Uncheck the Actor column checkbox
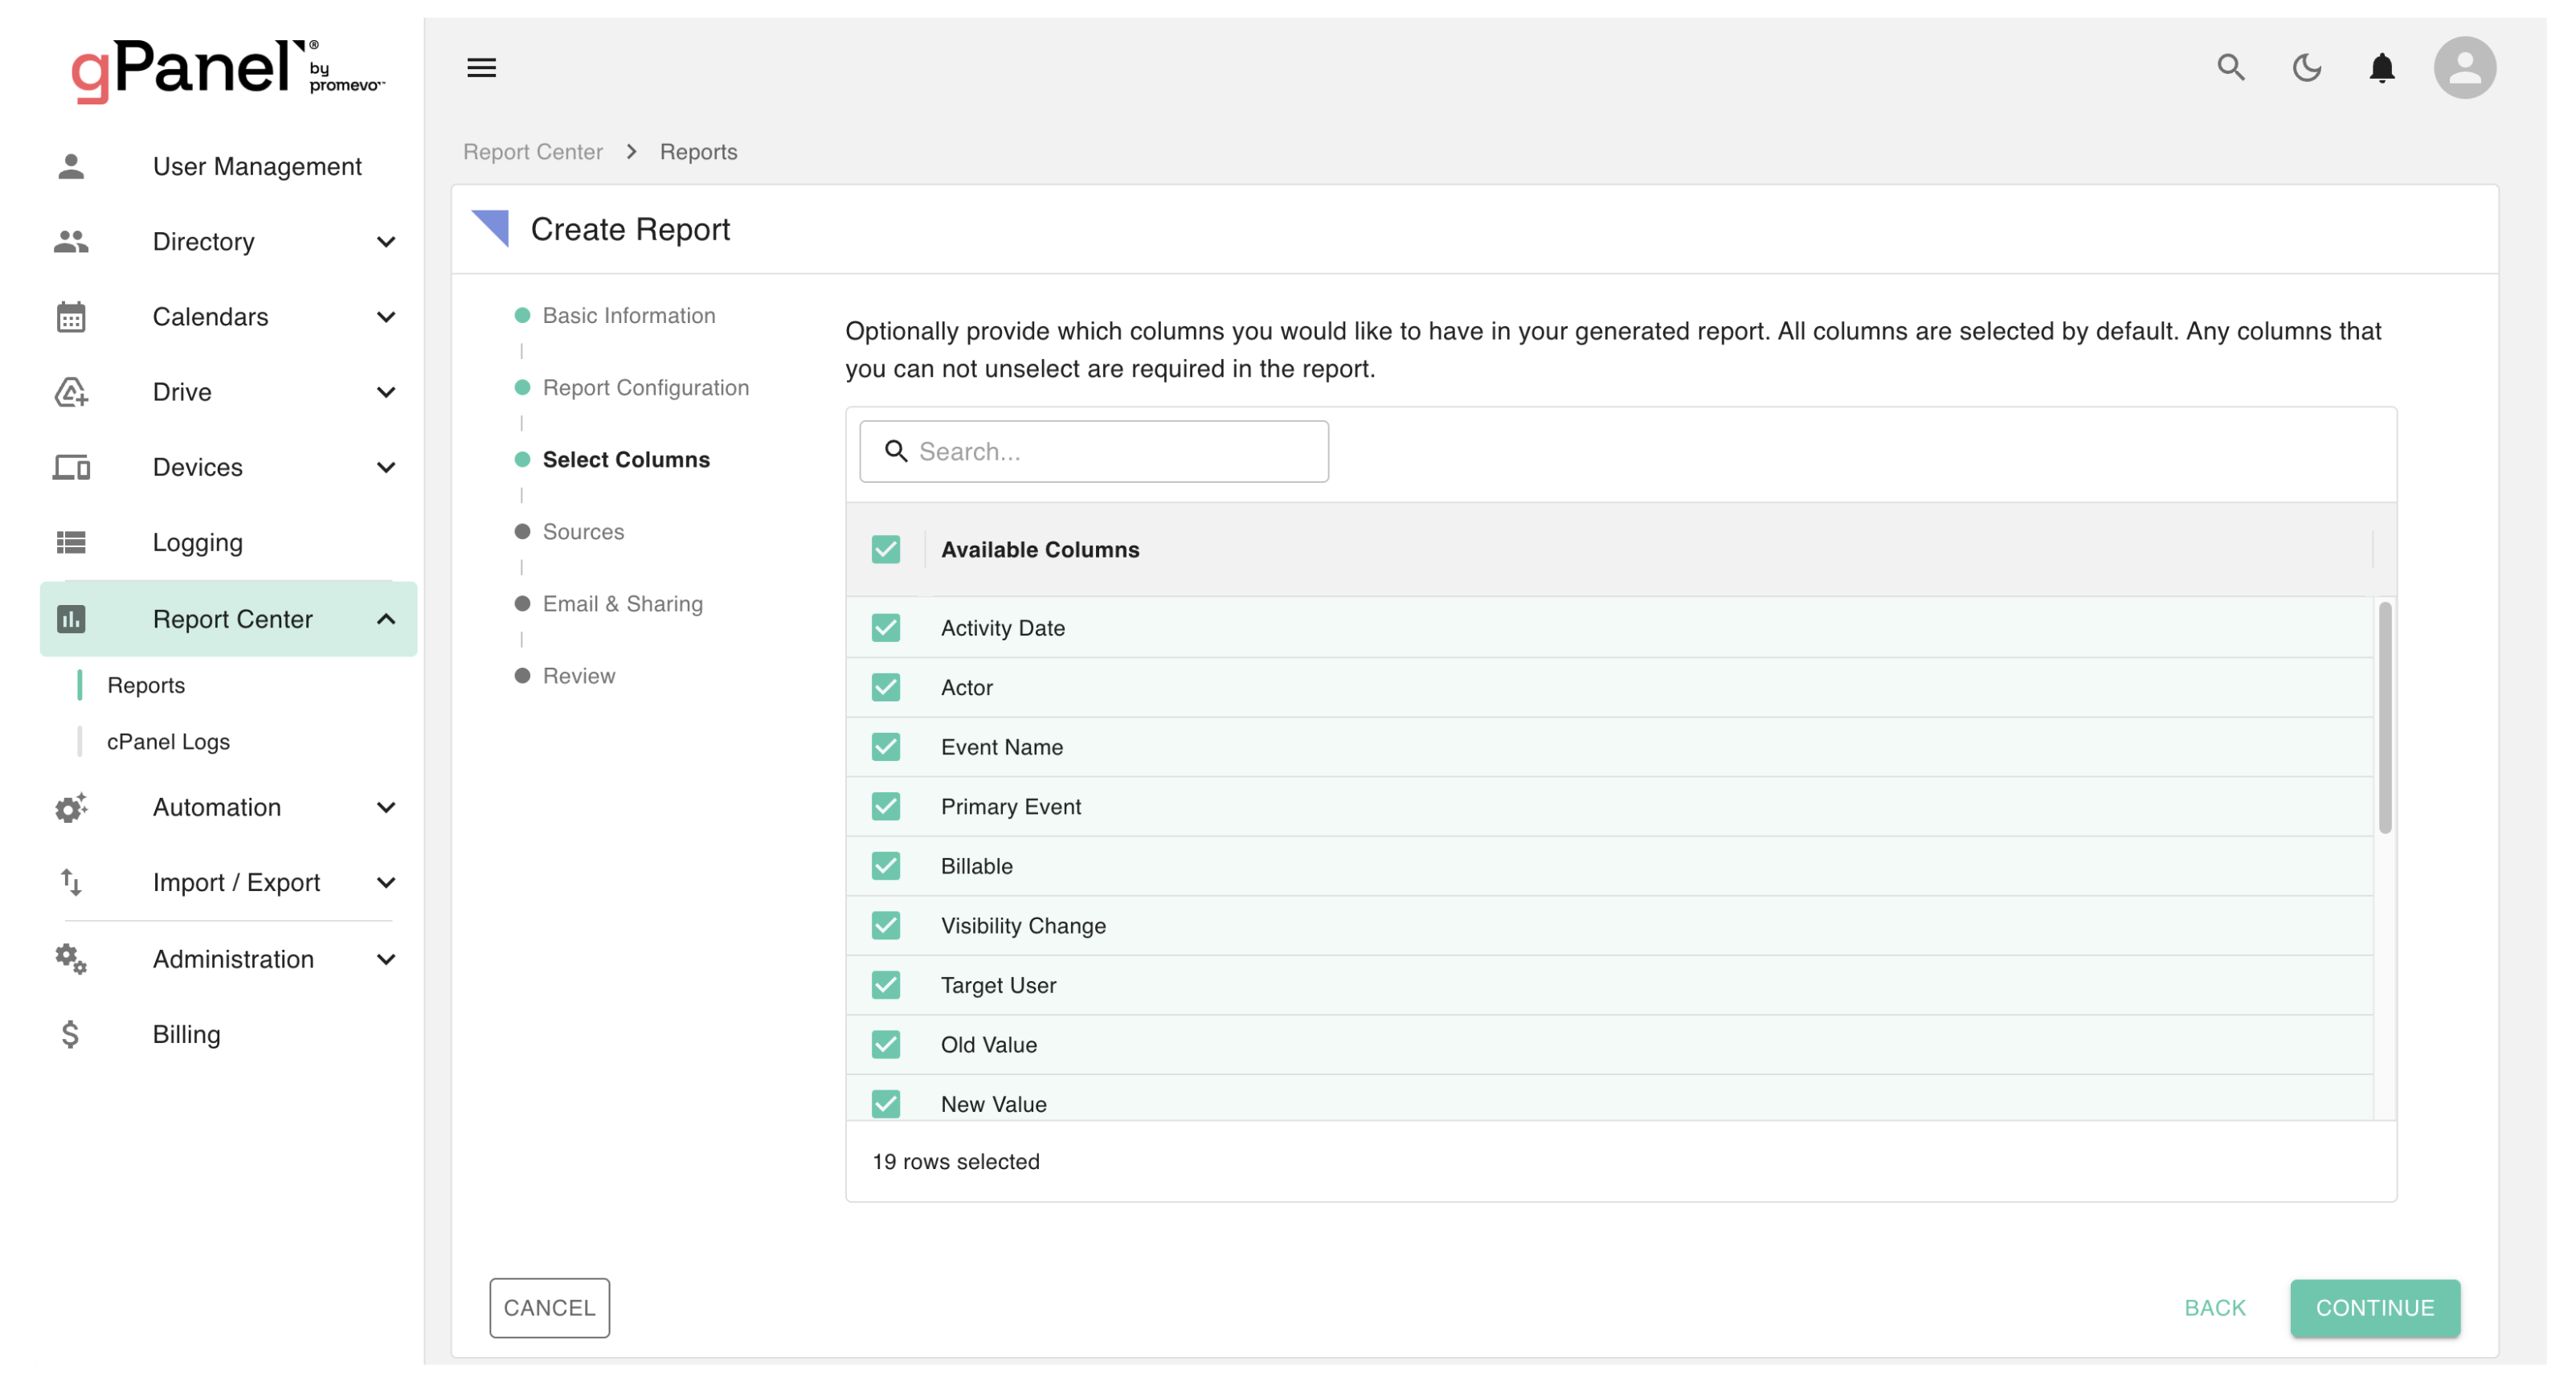Screen dimensions: 2576x1382 pyautogui.click(x=885, y=688)
